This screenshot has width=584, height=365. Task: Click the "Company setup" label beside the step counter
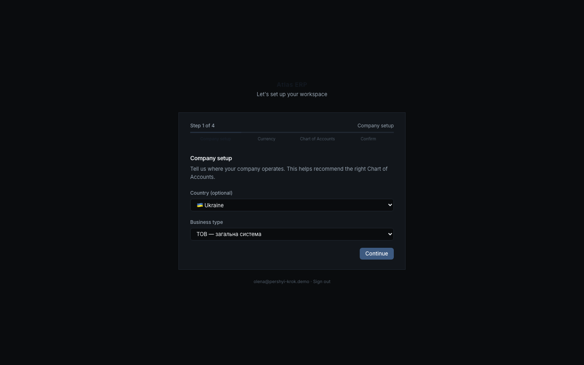tap(376, 126)
